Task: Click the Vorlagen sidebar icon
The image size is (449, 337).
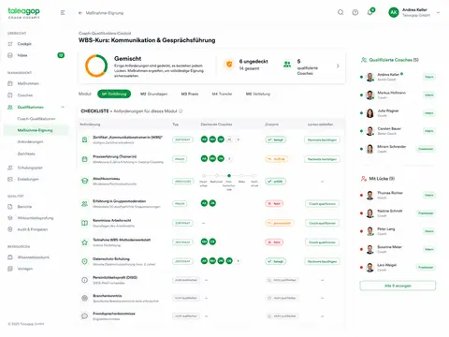Action: pyautogui.click(x=10, y=269)
